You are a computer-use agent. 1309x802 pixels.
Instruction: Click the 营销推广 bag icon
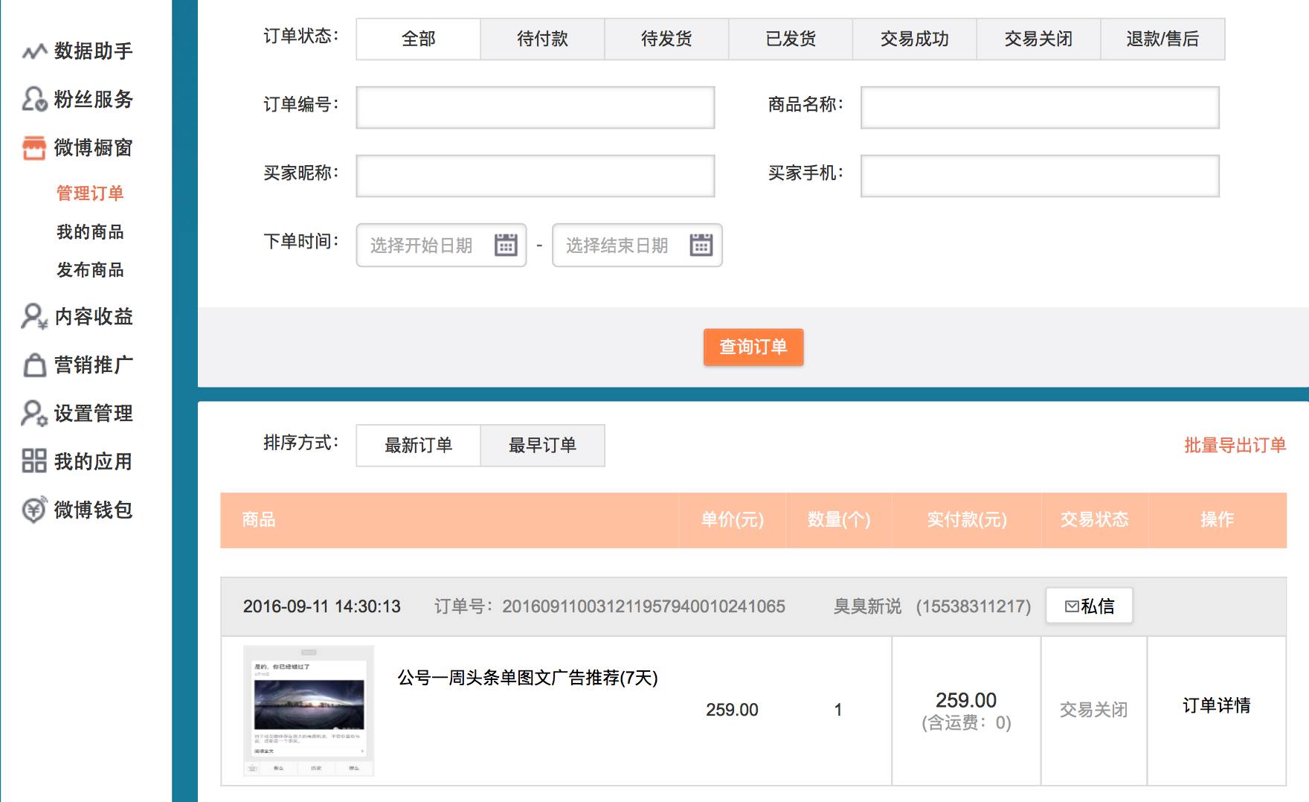coord(34,365)
